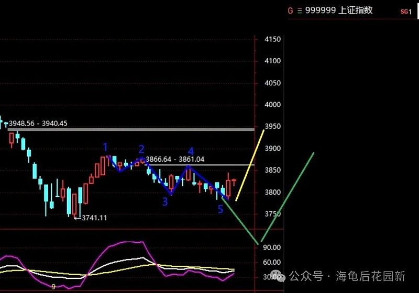Screen dimensions: 419x293
Task: Click the 90.00 indicator axis value
Action: [272, 247]
